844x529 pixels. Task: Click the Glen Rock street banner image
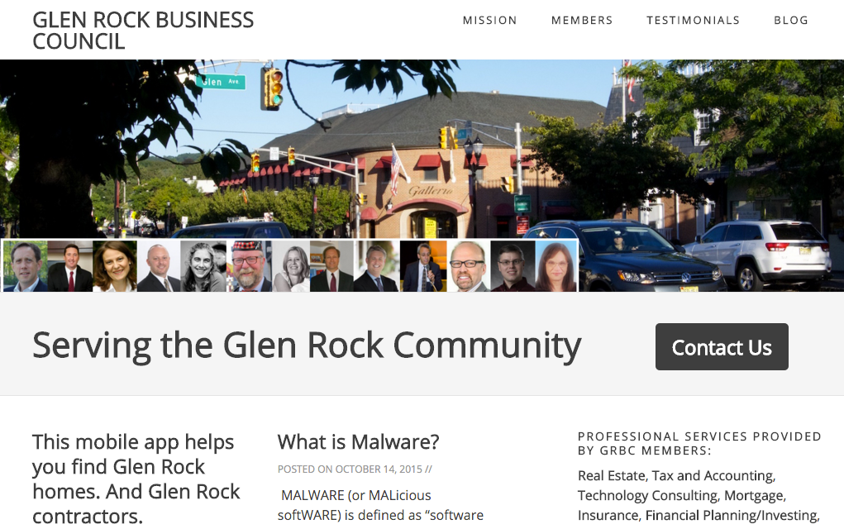coord(422,149)
